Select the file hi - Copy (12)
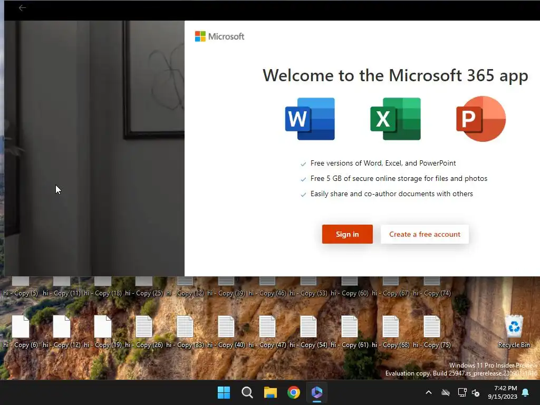 pos(62,331)
